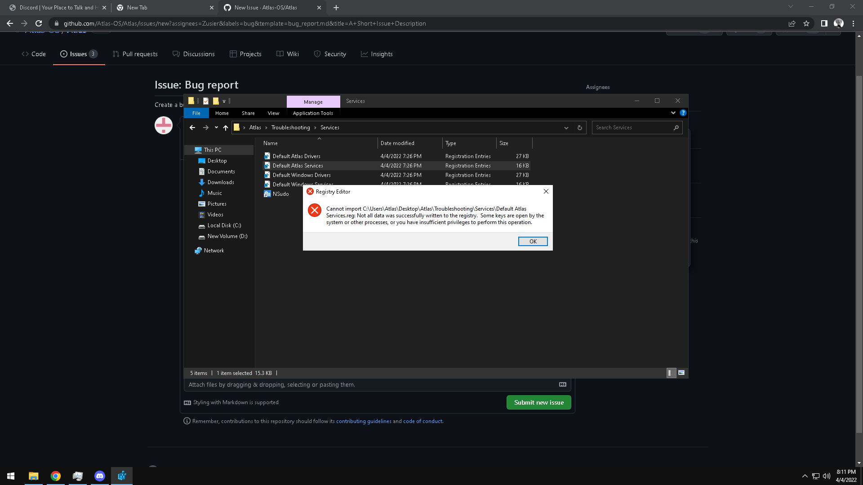
Task: Click Atlas in the address breadcrumb
Action: point(255,128)
